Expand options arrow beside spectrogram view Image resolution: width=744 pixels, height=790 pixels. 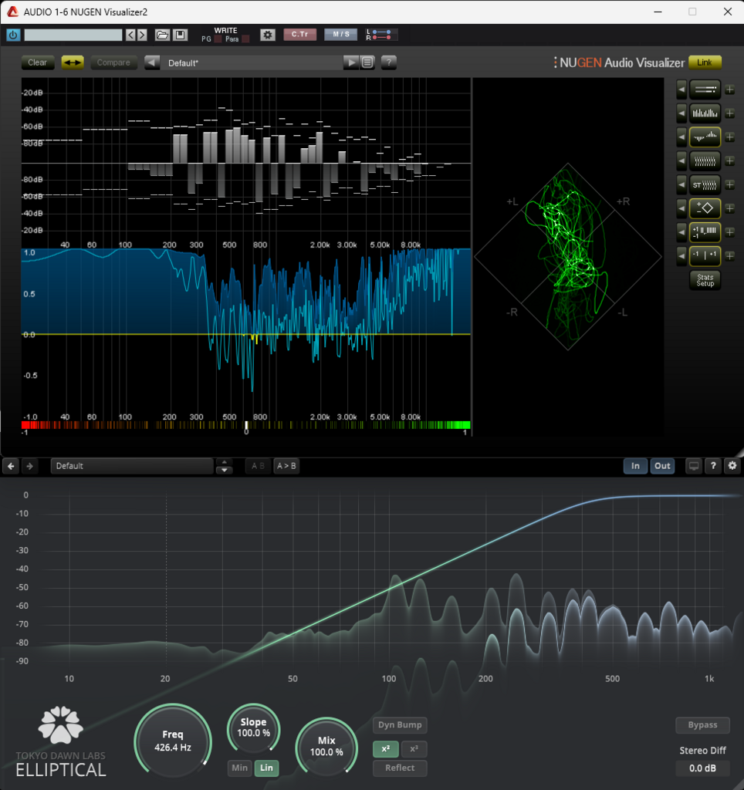[681, 160]
